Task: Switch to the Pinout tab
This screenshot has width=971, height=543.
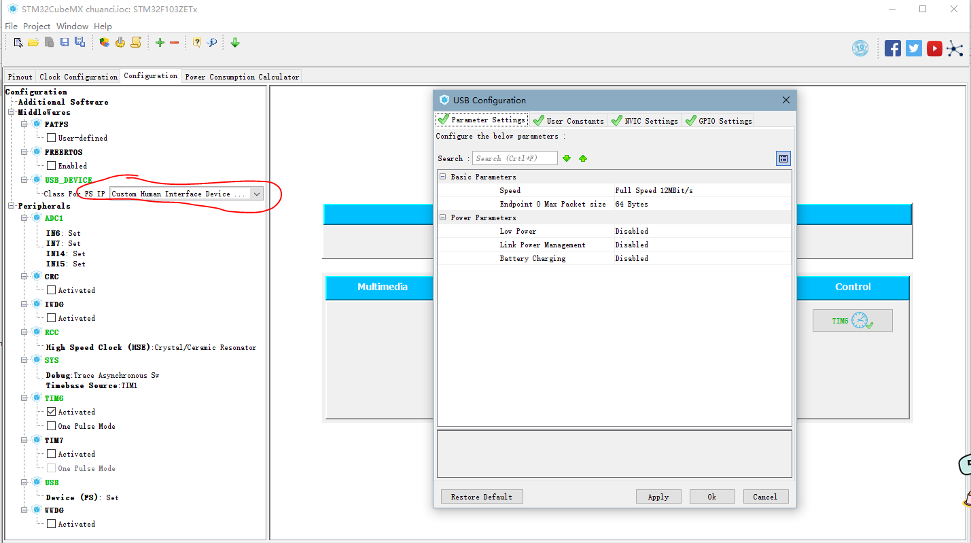Action: (20, 77)
